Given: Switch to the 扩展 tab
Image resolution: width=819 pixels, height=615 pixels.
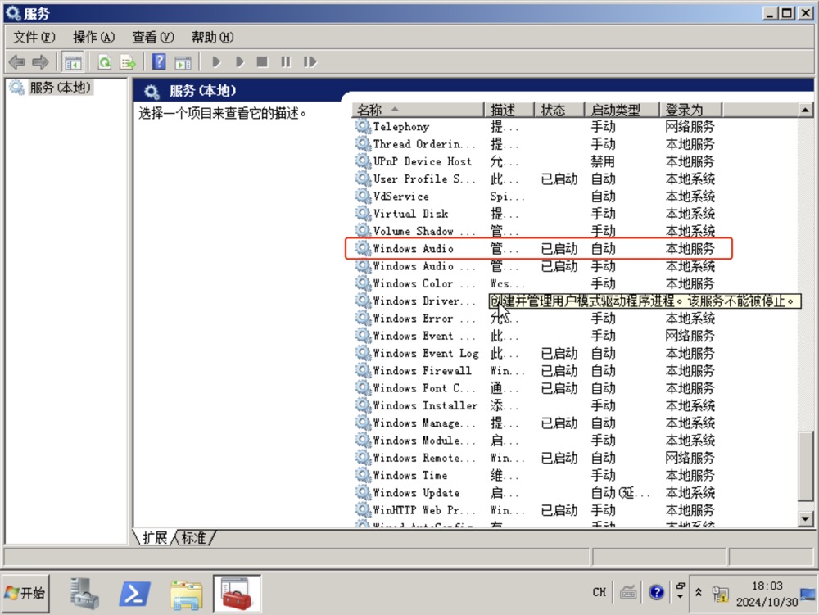Looking at the screenshot, I should (155, 537).
